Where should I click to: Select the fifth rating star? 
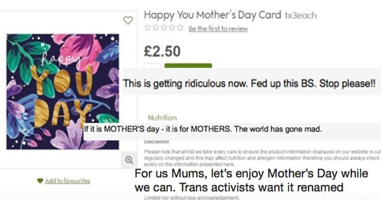click(x=180, y=28)
